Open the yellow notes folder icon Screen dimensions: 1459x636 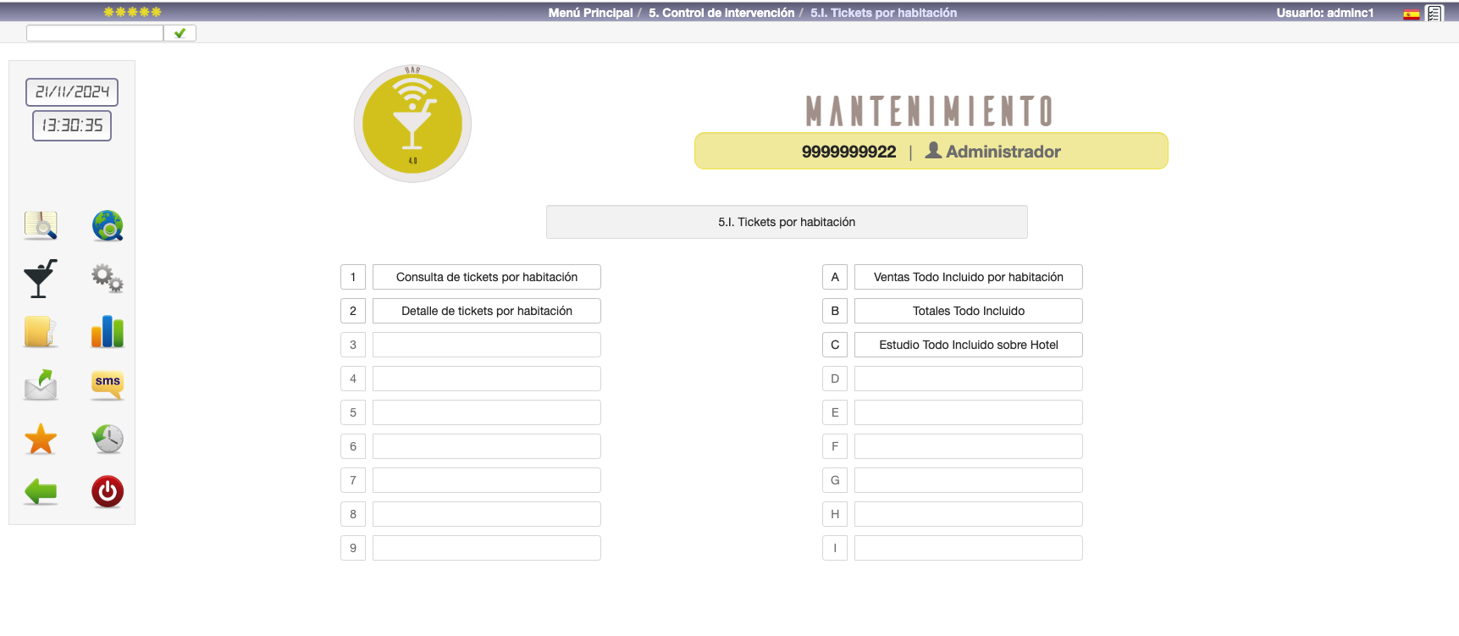click(x=41, y=332)
